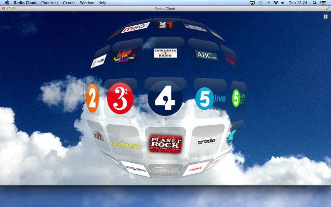Open the volume control in menu bar

coord(283,3)
